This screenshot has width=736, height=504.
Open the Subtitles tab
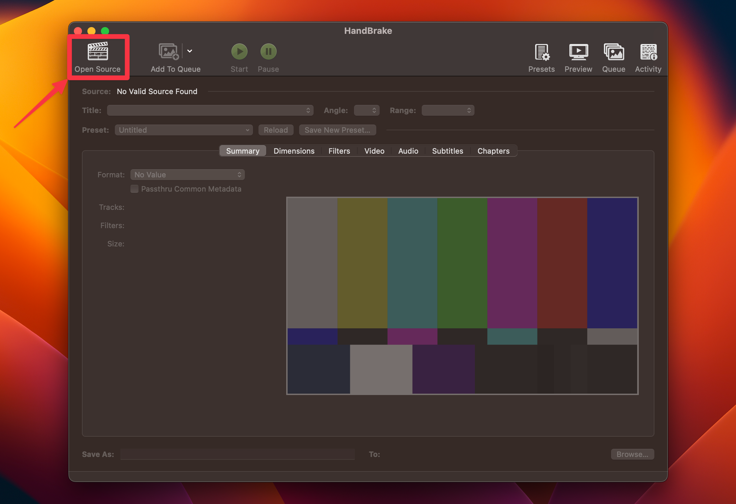click(x=447, y=151)
